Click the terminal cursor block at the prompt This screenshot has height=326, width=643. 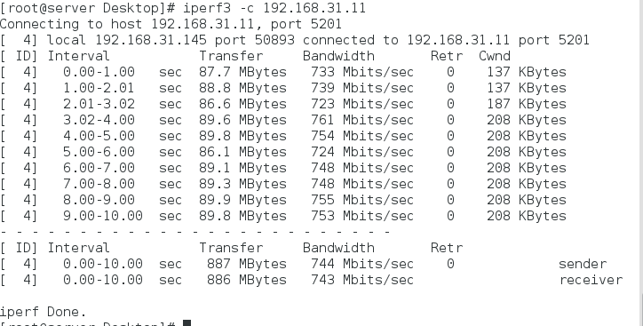pos(187,323)
